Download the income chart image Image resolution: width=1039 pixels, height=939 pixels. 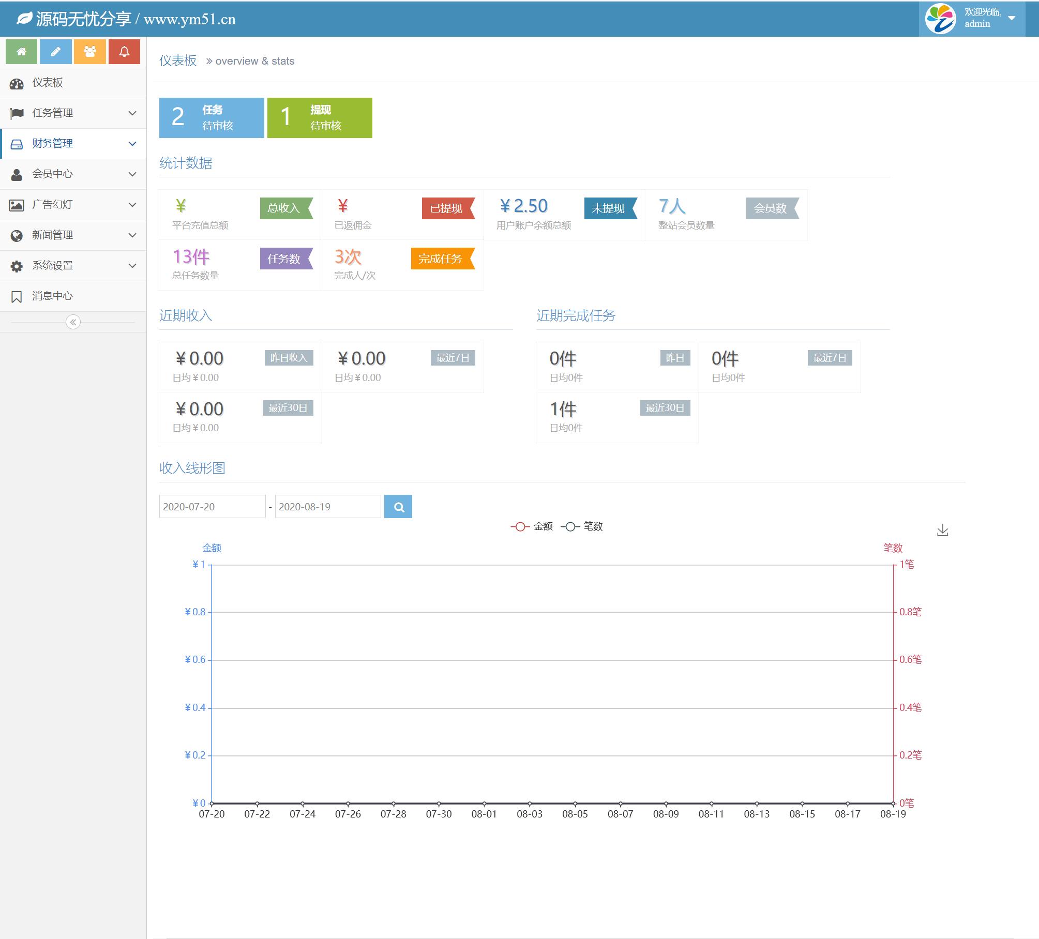(x=942, y=530)
